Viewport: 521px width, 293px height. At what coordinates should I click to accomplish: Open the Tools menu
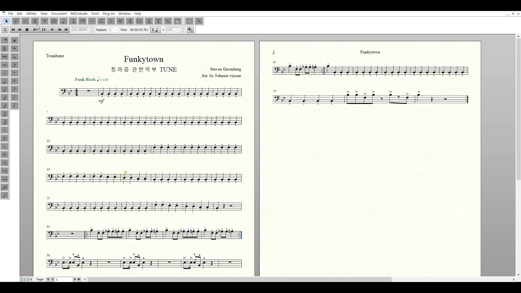[x=95, y=13]
